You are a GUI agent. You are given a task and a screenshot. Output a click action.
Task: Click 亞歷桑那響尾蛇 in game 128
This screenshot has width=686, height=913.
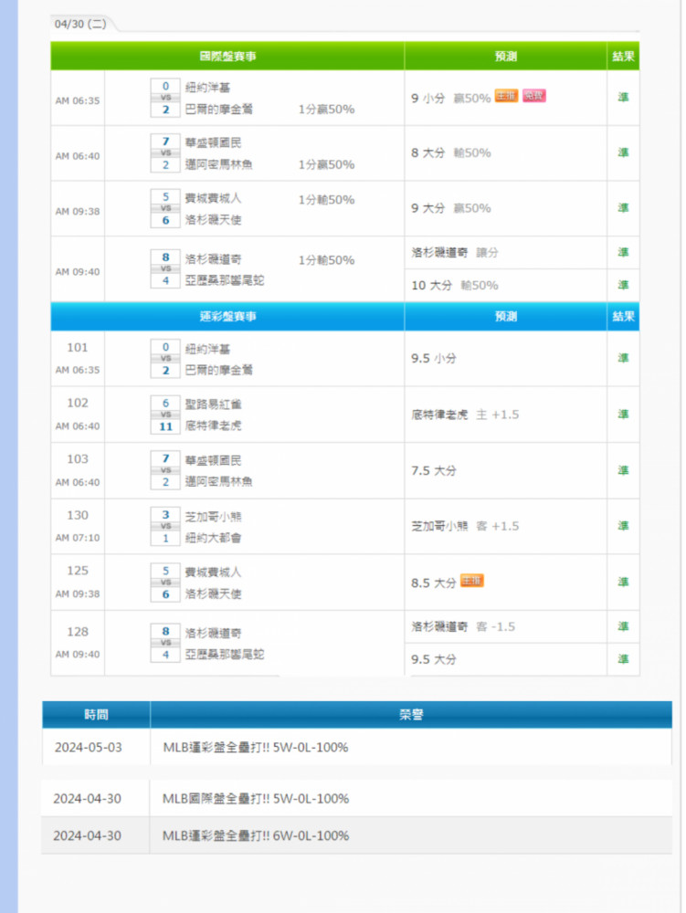[224, 655]
